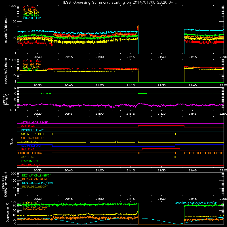Click the 25-50 keV legend entry
The width and height of the screenshot is (227, 227).
(31, 15)
